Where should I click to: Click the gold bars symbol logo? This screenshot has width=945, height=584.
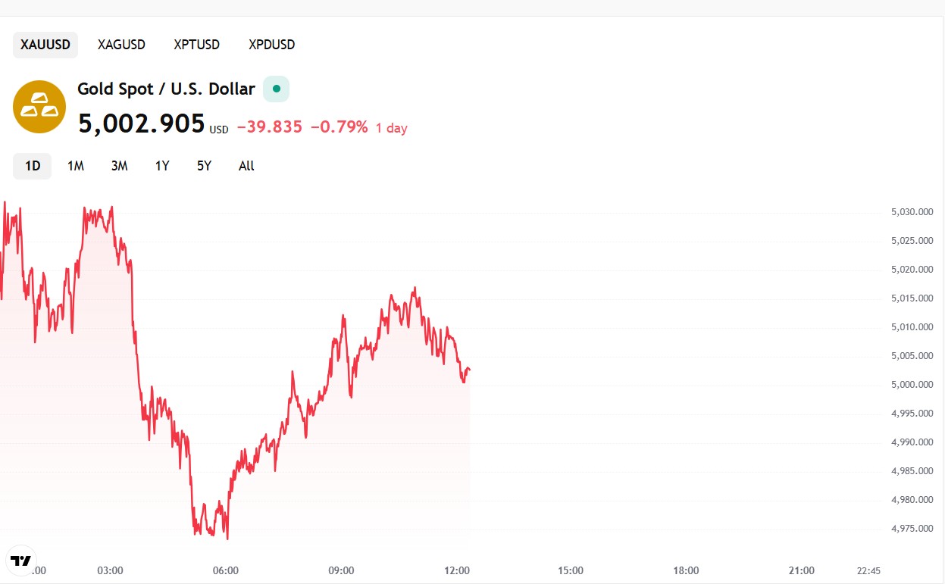click(x=39, y=106)
